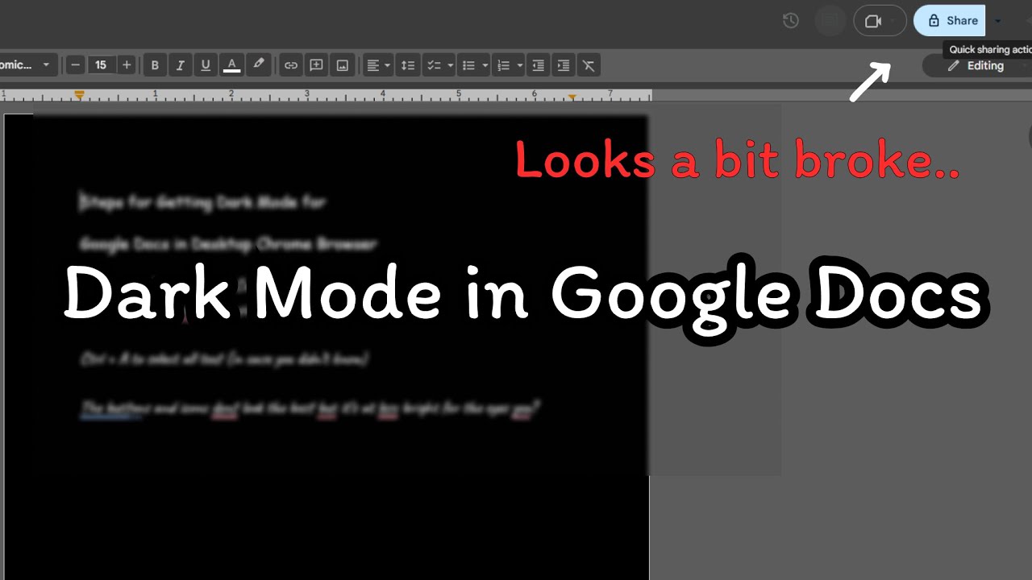This screenshot has width=1032, height=580.
Task: Click the blurred first line of document text
Action: pyautogui.click(x=202, y=202)
